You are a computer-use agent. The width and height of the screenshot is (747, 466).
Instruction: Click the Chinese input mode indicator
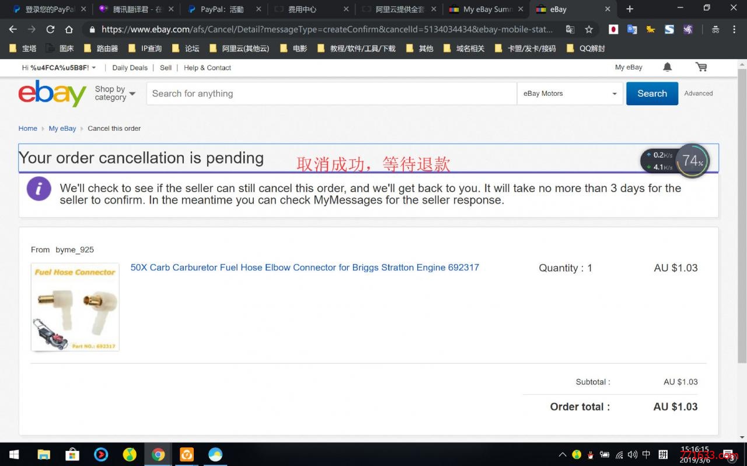[x=647, y=454]
